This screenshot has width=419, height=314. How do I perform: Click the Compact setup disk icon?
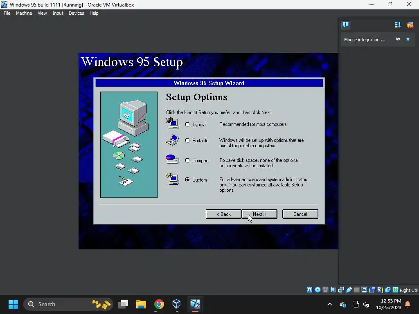coord(173,159)
